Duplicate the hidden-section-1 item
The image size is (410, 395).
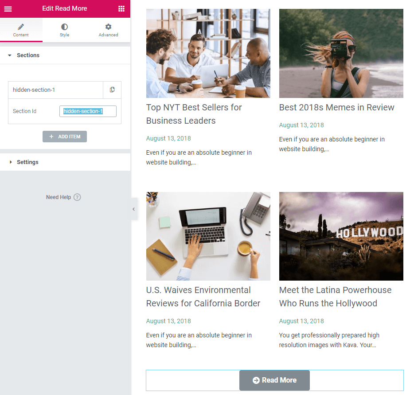click(x=112, y=90)
